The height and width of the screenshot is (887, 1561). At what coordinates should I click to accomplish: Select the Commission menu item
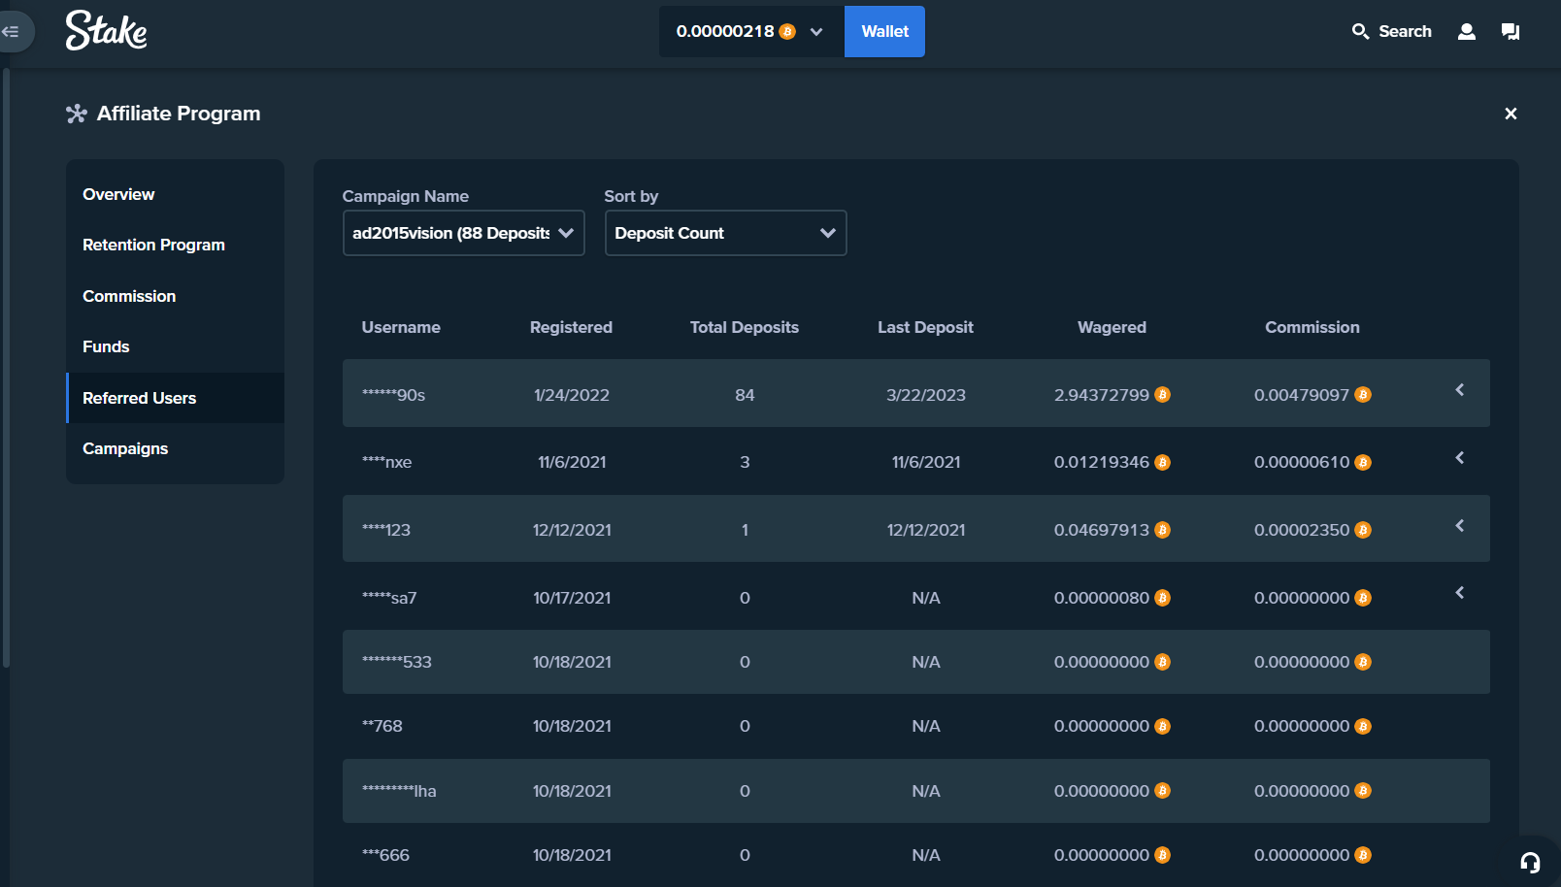[x=129, y=296]
